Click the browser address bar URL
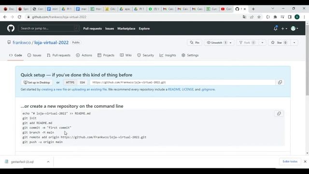309x174 pixels. point(59,17)
